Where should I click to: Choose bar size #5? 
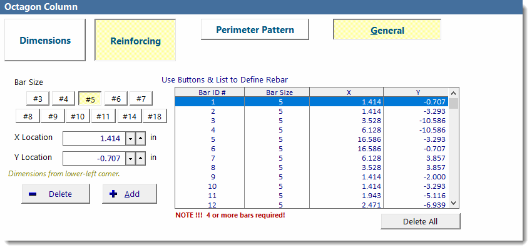click(90, 99)
